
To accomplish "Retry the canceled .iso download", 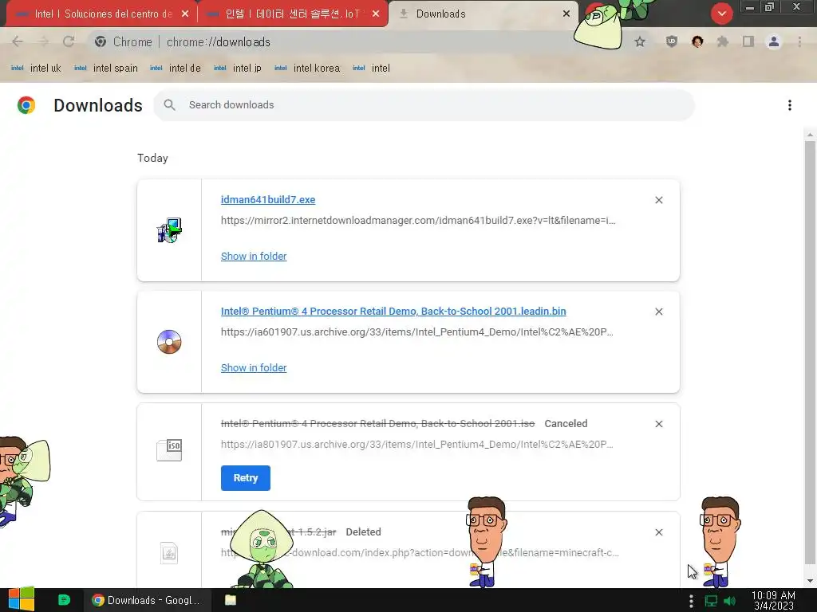I will [x=246, y=478].
